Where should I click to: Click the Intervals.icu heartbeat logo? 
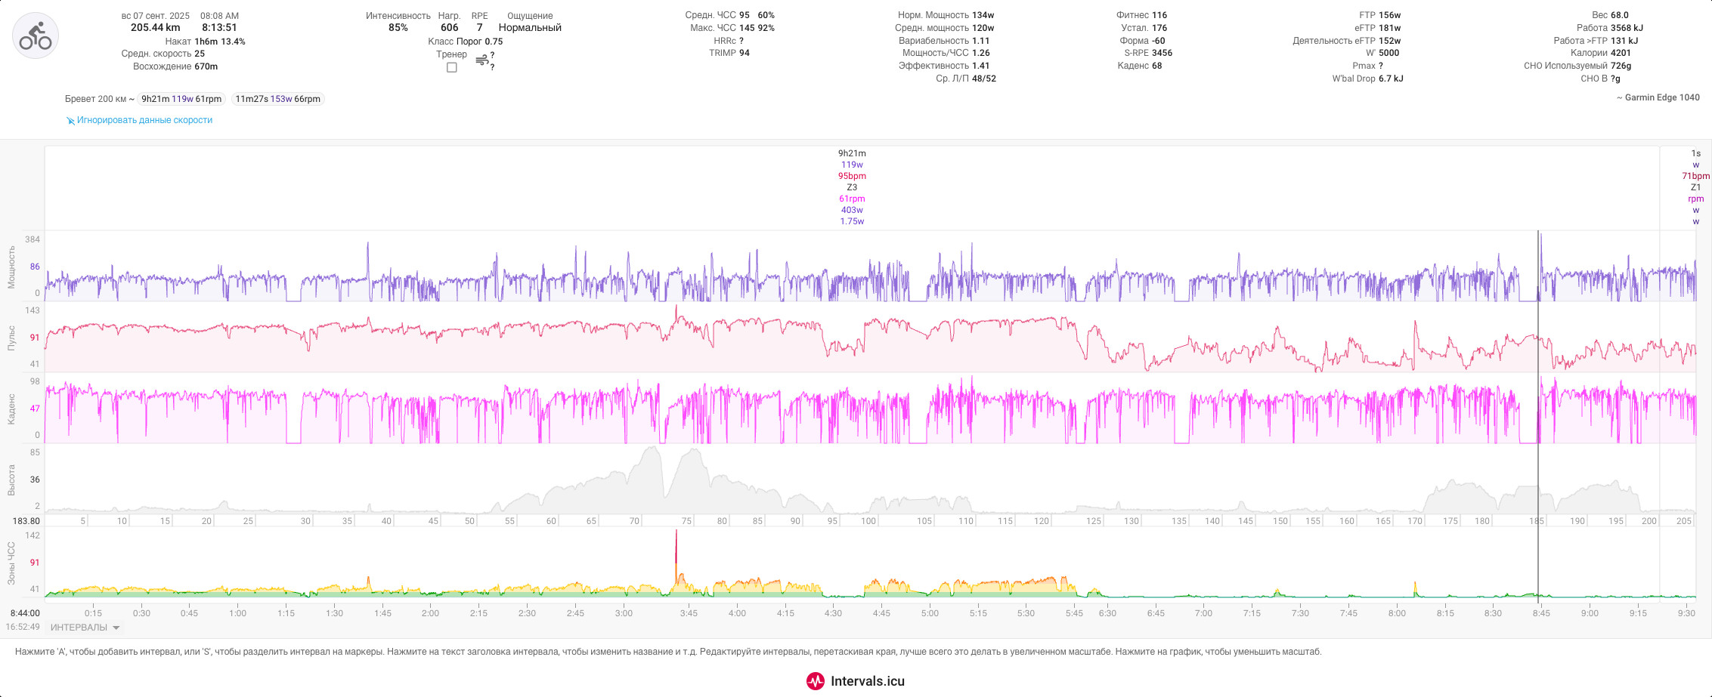coord(816,681)
